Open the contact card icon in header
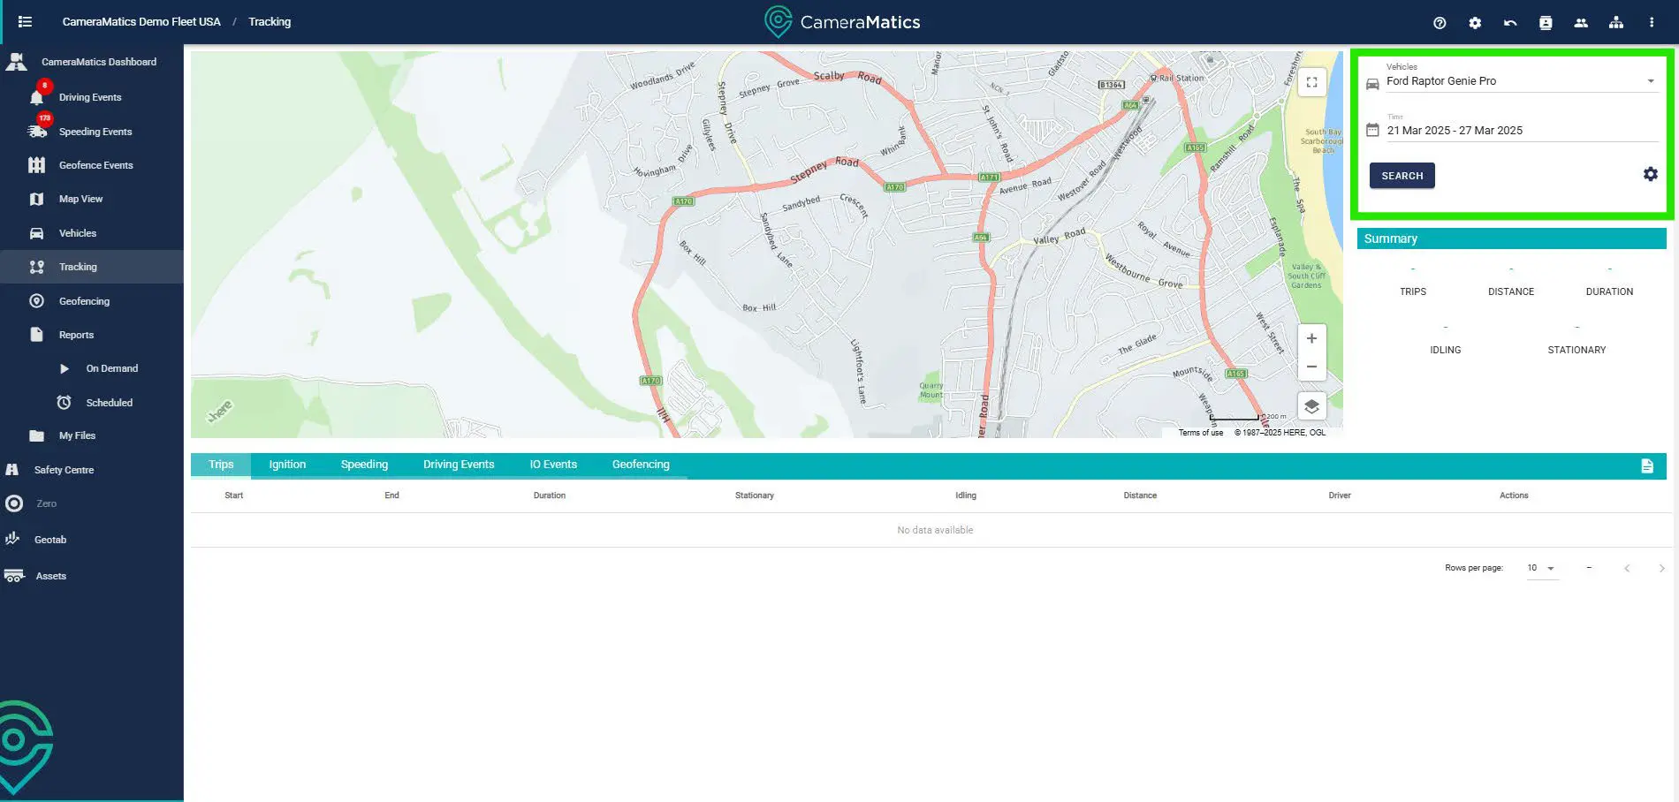Screen dimensions: 1679x802 tap(1546, 23)
